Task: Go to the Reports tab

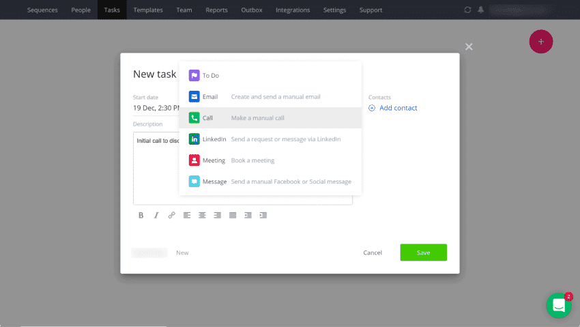Action: [x=216, y=10]
